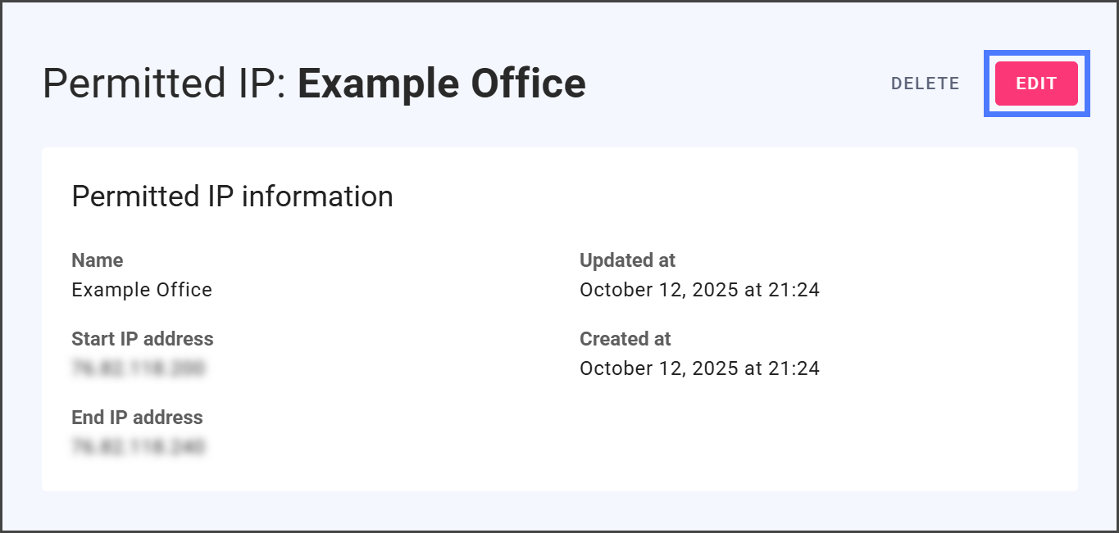
Task: Click the bold Example Office in page title
Action: click(441, 84)
